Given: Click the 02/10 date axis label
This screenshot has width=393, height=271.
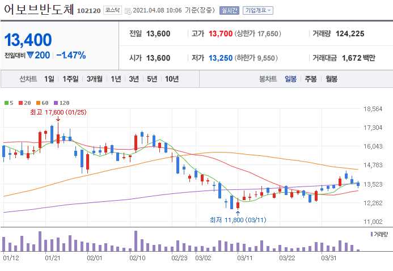Looking at the screenshot, I should pos(137,258).
